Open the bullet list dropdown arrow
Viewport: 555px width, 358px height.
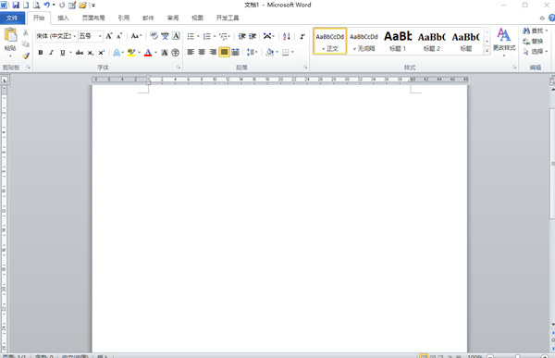tap(198, 36)
